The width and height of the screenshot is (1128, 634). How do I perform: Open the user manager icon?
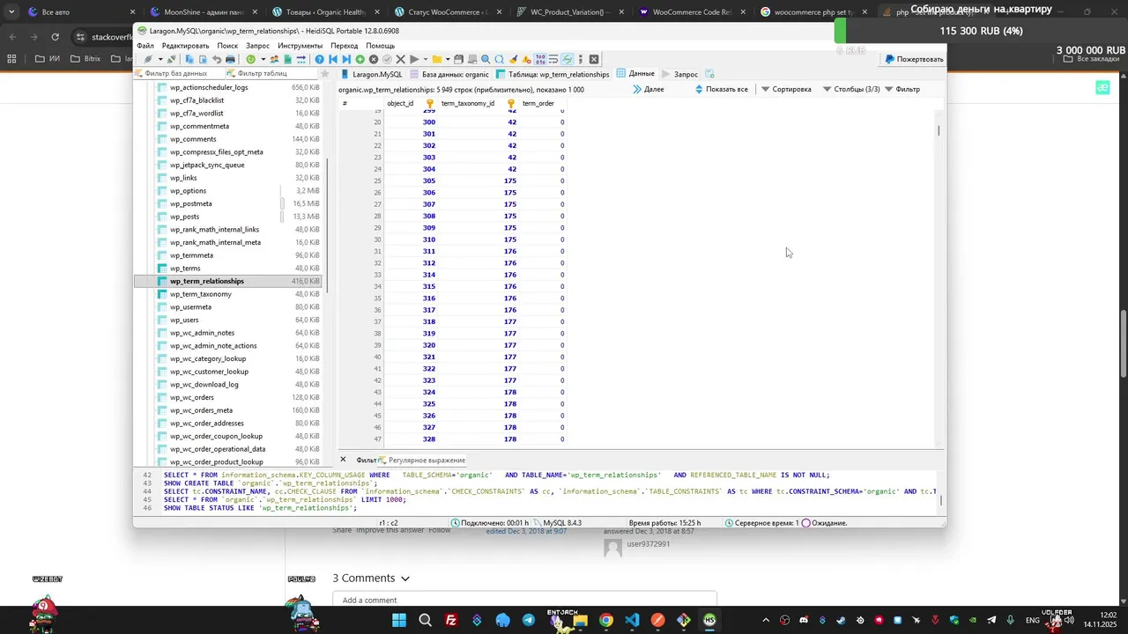click(274, 59)
